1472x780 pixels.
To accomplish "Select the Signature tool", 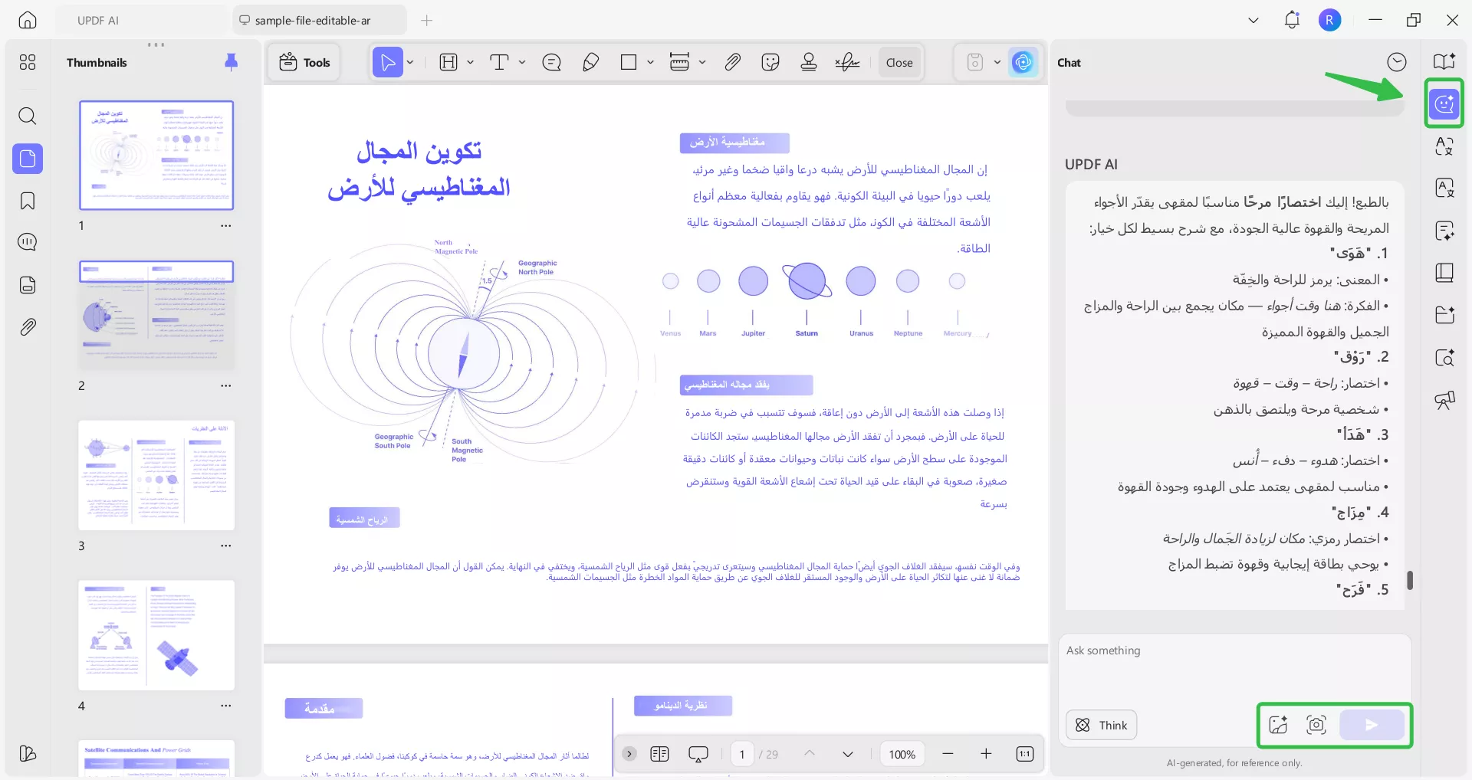I will click(x=847, y=62).
